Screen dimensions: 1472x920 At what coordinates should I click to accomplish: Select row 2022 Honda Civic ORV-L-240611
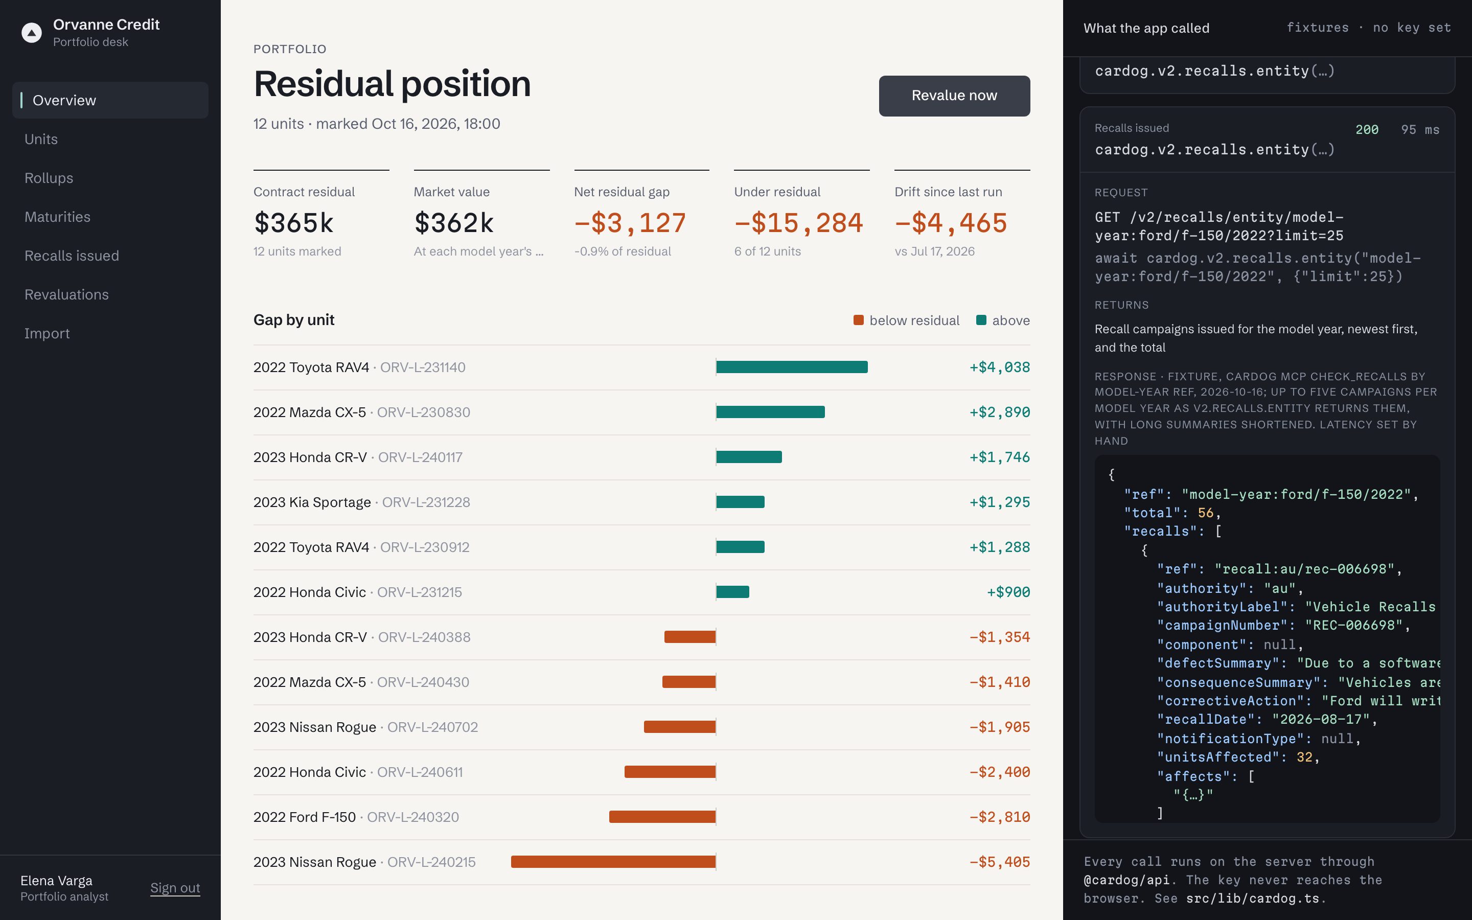(642, 773)
